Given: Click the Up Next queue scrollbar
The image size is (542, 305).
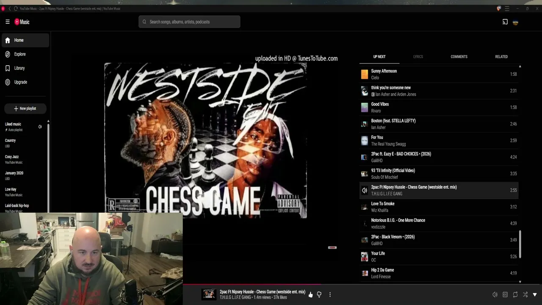Looking at the screenshot, I should pos(520,244).
